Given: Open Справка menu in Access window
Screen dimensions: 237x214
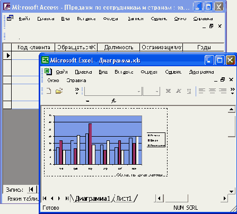Looking at the screenshot, I should (x=203, y=19).
